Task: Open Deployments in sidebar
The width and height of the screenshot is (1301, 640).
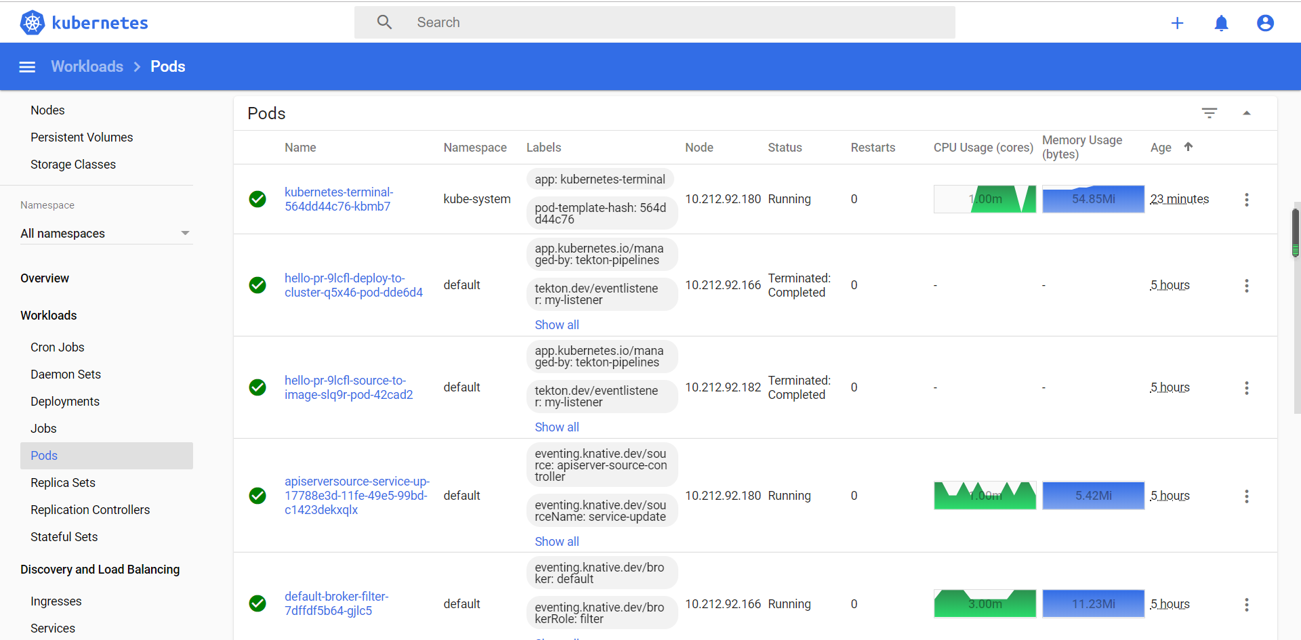Action: click(x=65, y=402)
